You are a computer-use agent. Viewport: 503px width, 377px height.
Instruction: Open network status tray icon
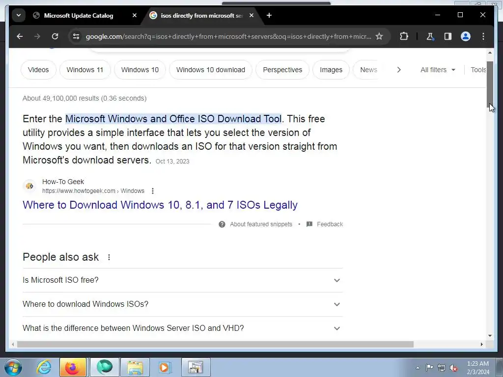(x=442, y=368)
